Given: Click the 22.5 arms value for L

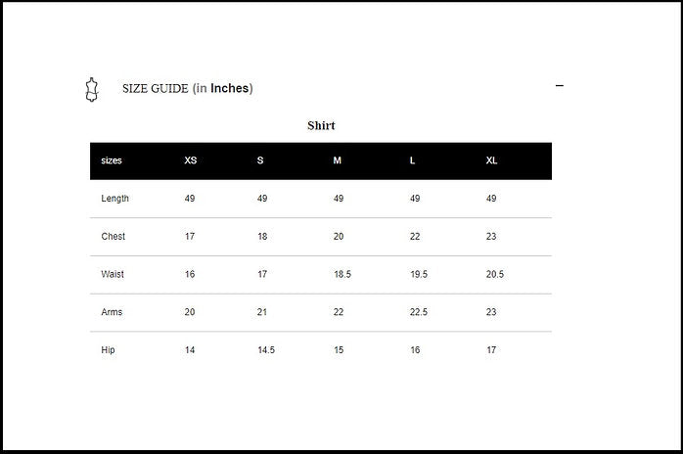Looking at the screenshot, I should coord(419,312).
